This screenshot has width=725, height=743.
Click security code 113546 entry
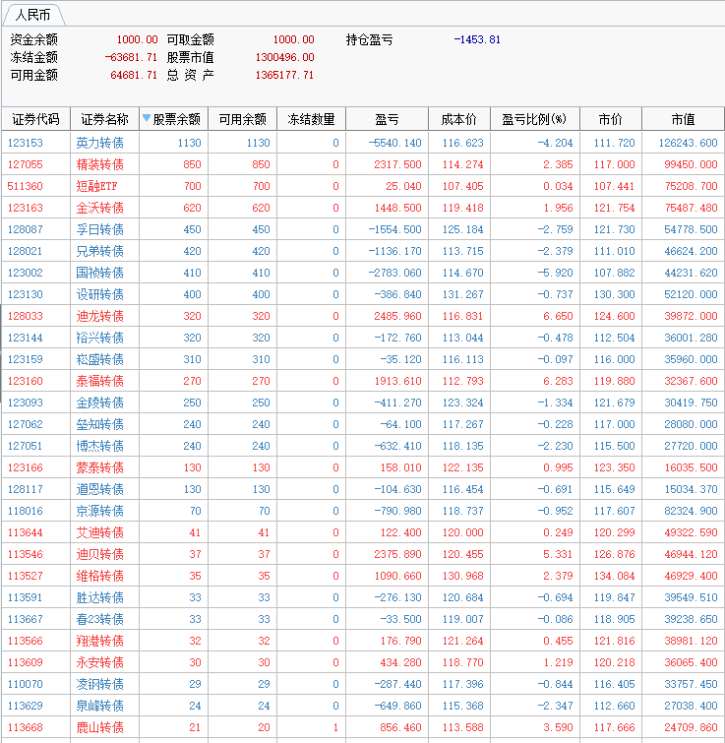[x=26, y=554]
